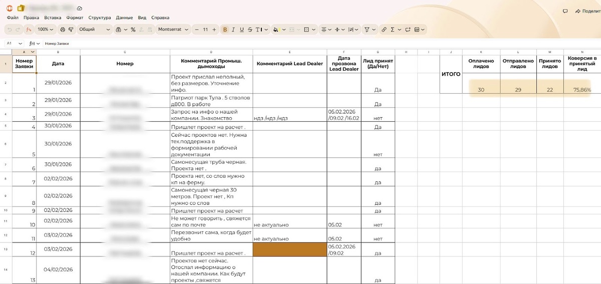This screenshot has width=601, height=284.
Task: Open the Формат menu
Action: (75, 18)
